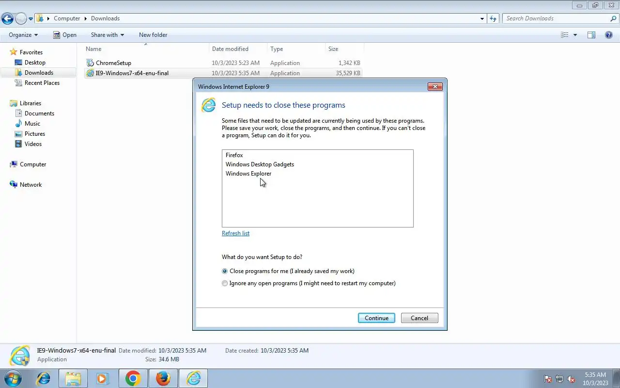Click the Google Chrome taskbar icon
This screenshot has height=388, width=620.
click(x=133, y=378)
